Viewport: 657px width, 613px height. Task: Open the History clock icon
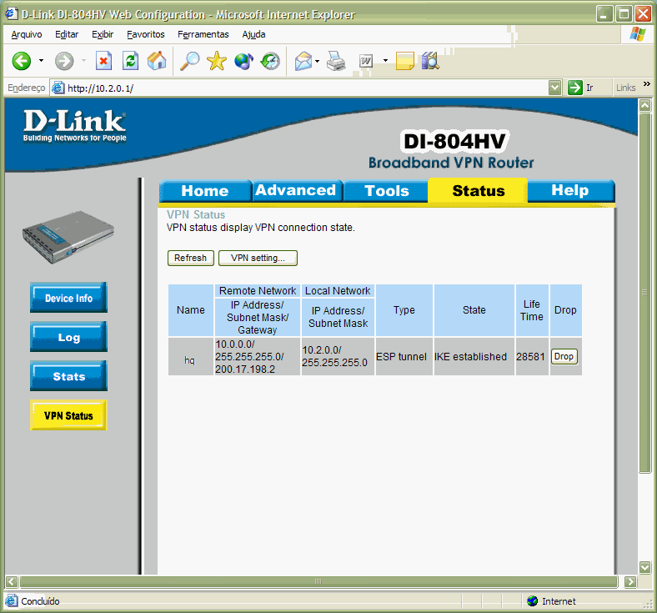pyautogui.click(x=270, y=61)
